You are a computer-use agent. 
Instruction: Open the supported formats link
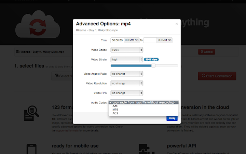tap(67, 131)
